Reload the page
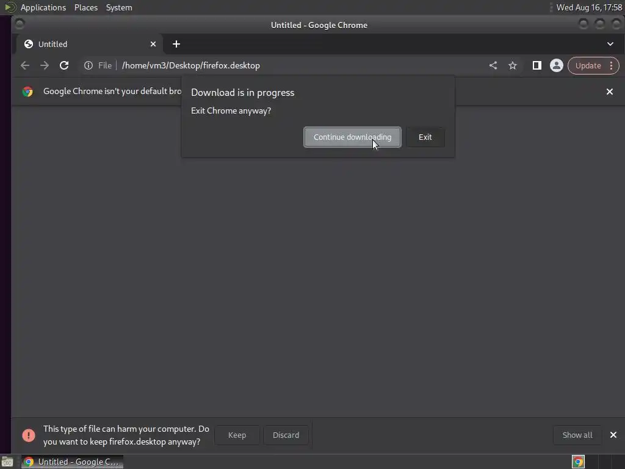Screen dimensions: 625x469 (x=64, y=65)
